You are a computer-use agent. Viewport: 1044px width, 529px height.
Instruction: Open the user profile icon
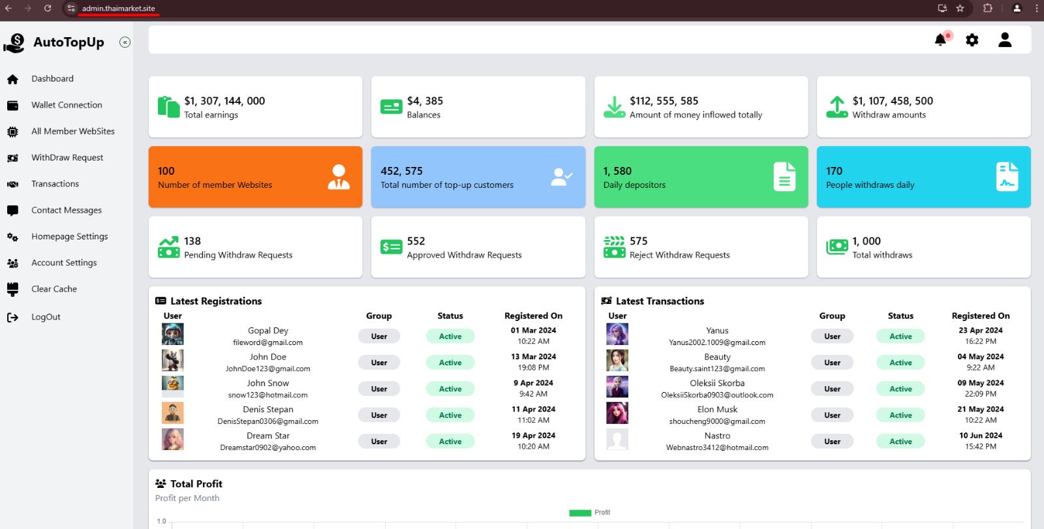pos(1005,40)
